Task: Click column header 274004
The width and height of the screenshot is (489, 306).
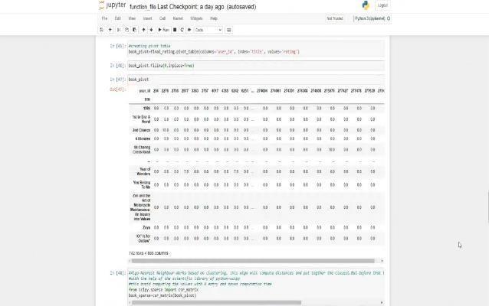Action: pos(262,91)
